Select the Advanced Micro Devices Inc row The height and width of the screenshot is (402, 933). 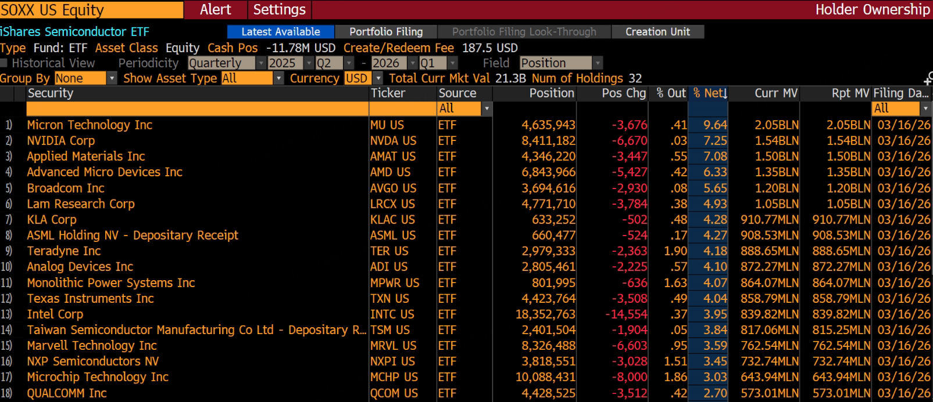point(466,172)
